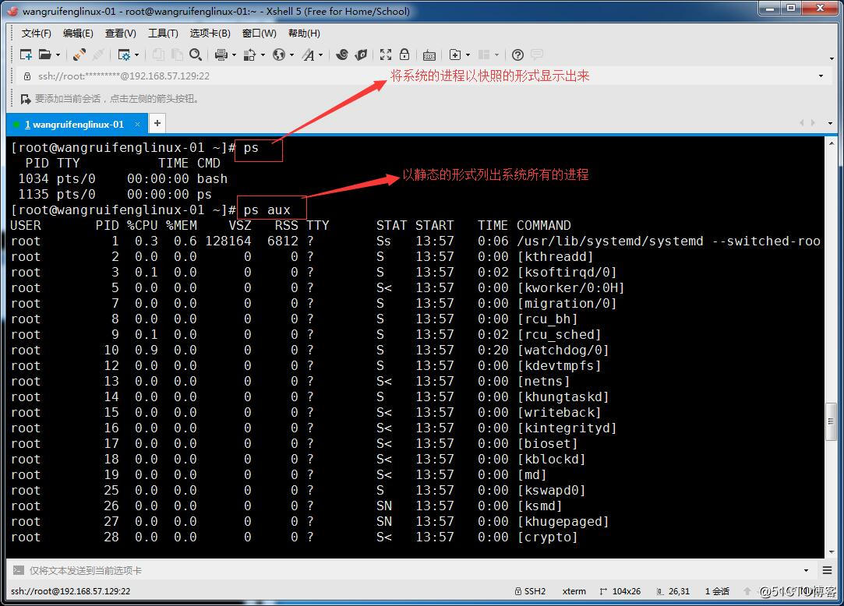844x606 pixels.
Task: Click the scrollbar up arrow in terminal
Action: (831, 143)
